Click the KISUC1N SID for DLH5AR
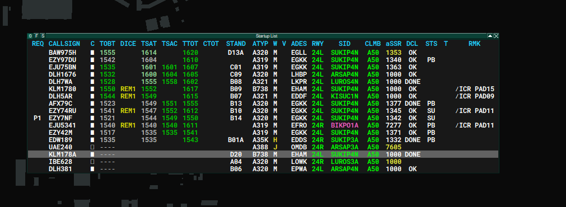This screenshot has height=207, width=566. click(344, 96)
